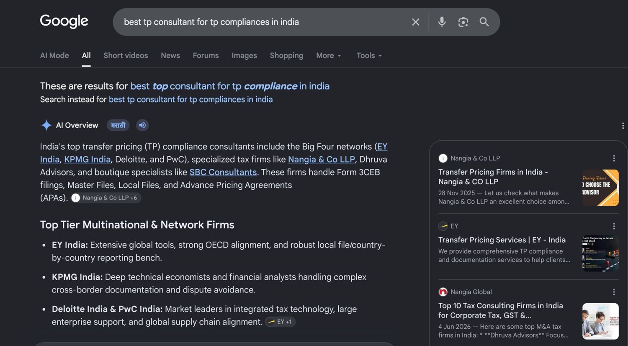Viewport: 628px width, 346px height.
Task: Open the EY India link in overview
Action: pos(382,147)
